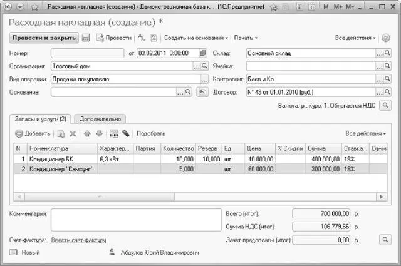401x266 pixels.
Task: Move row up with the up arrow icon
Action: point(88,133)
